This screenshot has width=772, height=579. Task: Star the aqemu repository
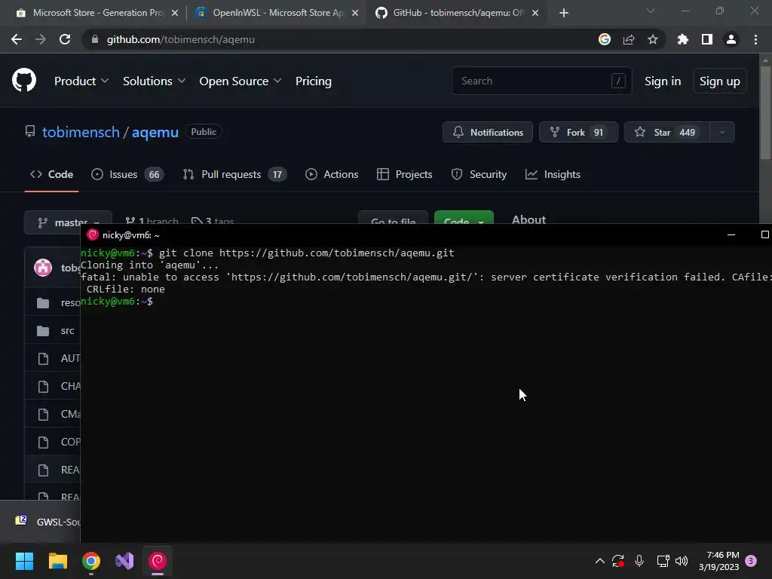[x=666, y=132]
